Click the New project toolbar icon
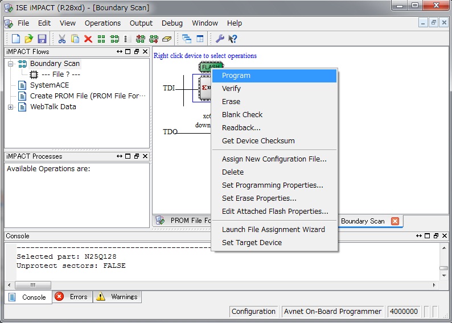This screenshot has height=323, width=452. pos(16,39)
